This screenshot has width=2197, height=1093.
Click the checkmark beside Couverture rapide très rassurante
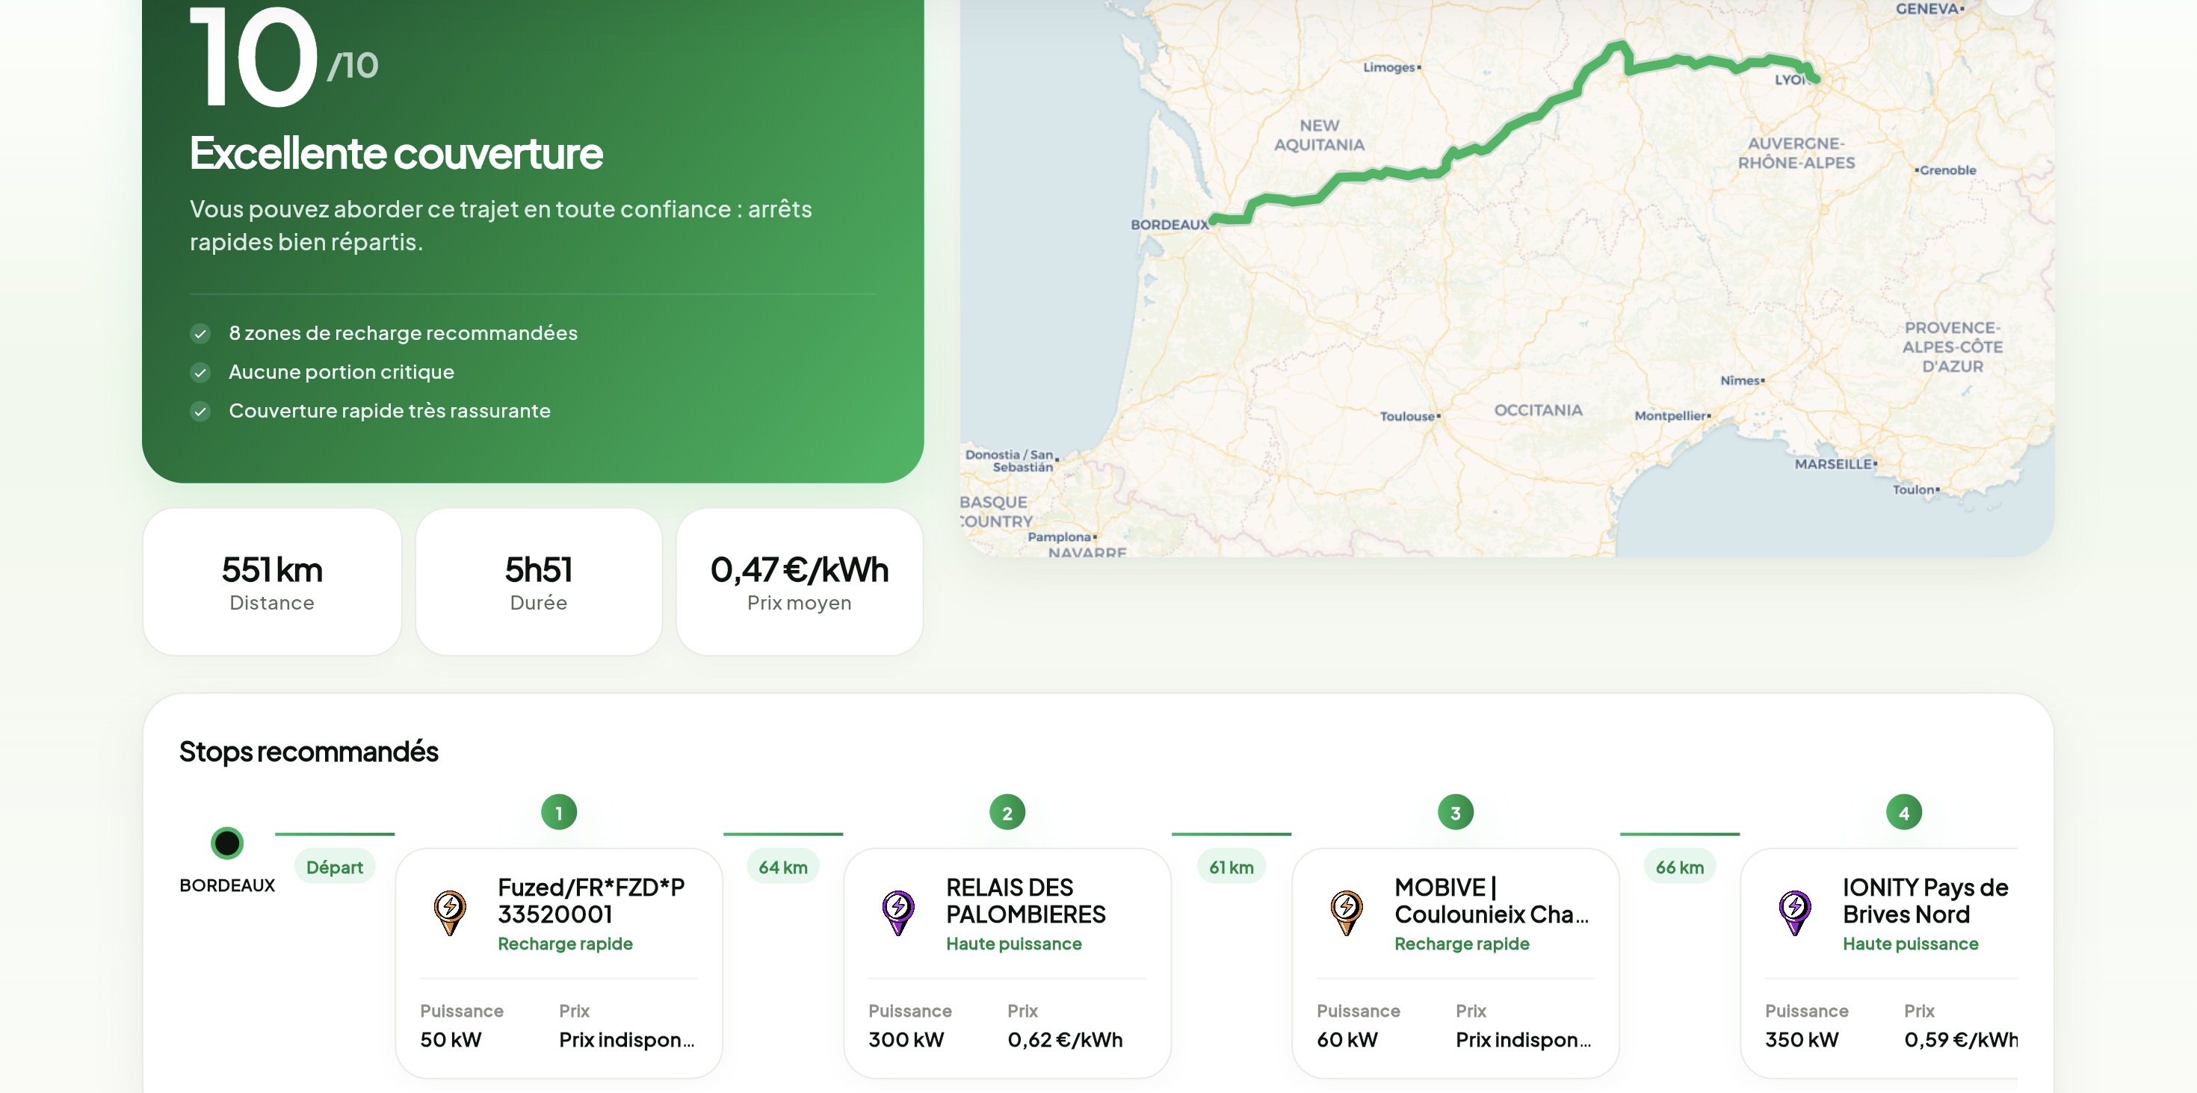200,412
